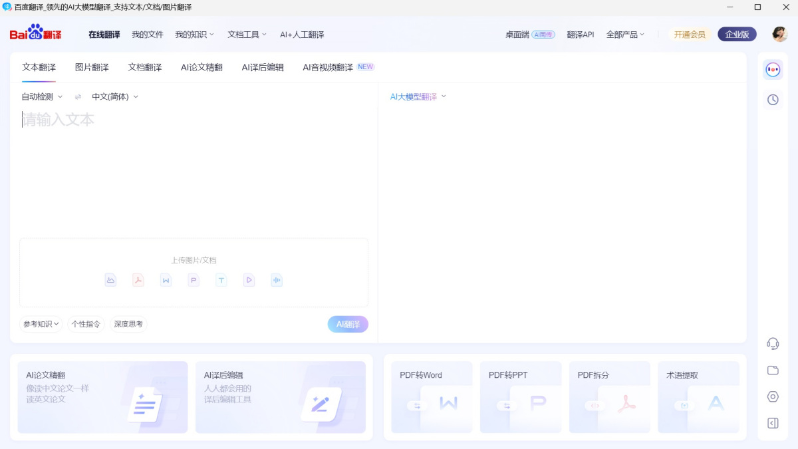Screen dimensions: 798x449
Task: Enable 深度思考 (deep thinking) mode
Action: [x=128, y=324]
